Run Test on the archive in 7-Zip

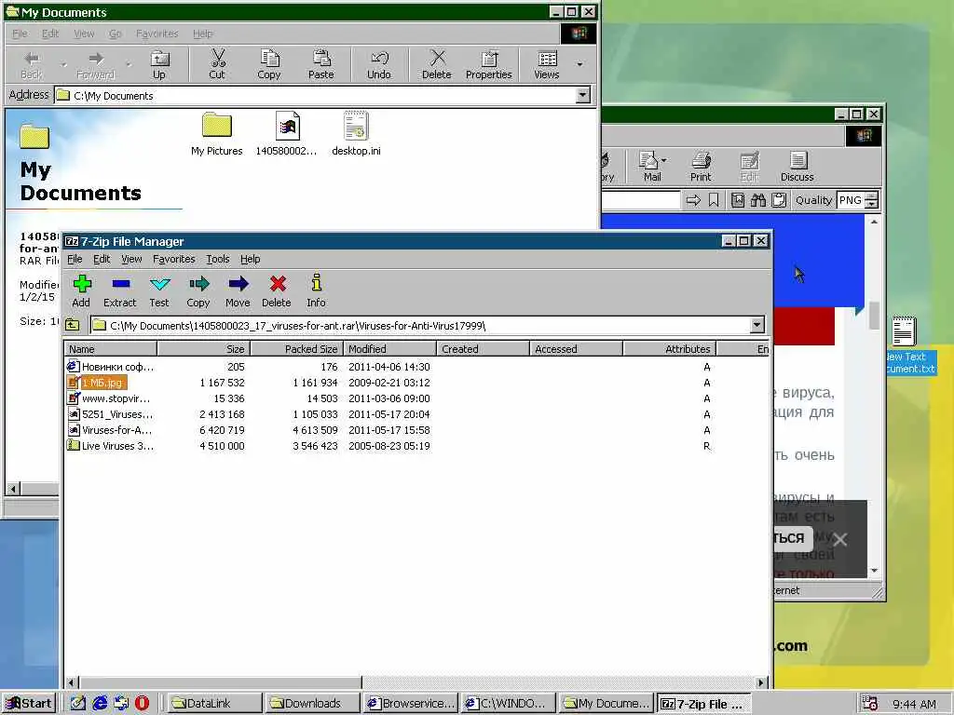point(159,290)
